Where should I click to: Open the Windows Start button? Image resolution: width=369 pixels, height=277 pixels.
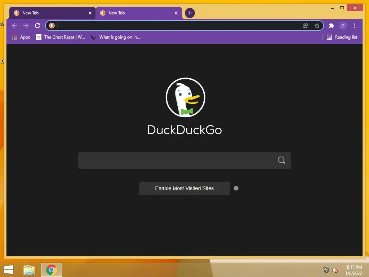[x=9, y=270]
